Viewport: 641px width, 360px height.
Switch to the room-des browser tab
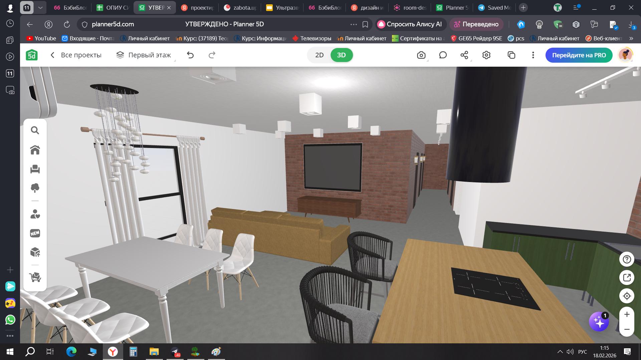(x=411, y=8)
